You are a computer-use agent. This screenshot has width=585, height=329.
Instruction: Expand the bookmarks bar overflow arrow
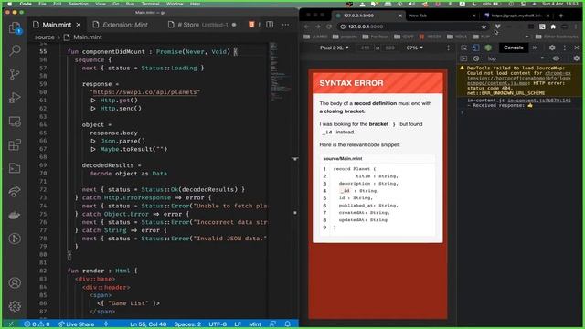click(x=526, y=37)
